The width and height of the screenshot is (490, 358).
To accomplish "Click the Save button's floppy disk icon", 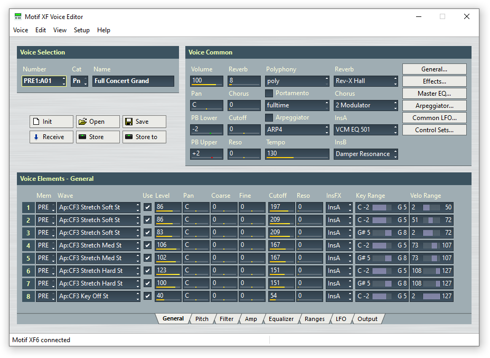I will pyautogui.click(x=129, y=122).
